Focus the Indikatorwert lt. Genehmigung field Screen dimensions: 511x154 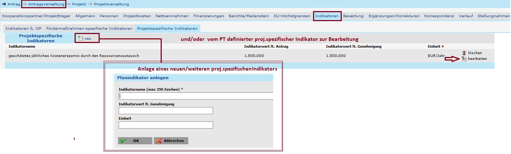pyautogui.click(x=166, y=111)
